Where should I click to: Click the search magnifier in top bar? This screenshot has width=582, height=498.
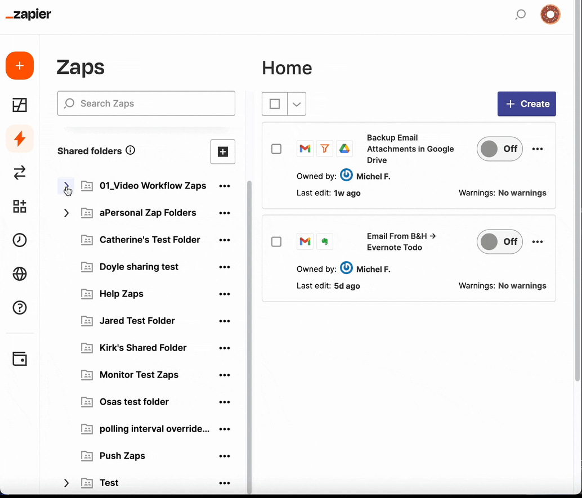[521, 15]
